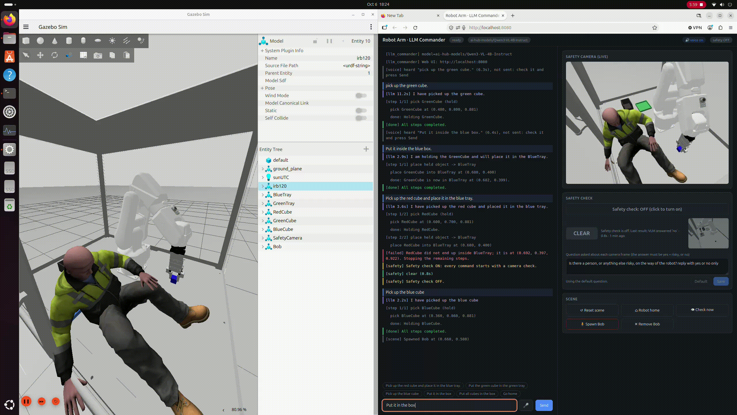Activate the rotate mode tool
Screen dimensions: 737x415
(55, 55)
